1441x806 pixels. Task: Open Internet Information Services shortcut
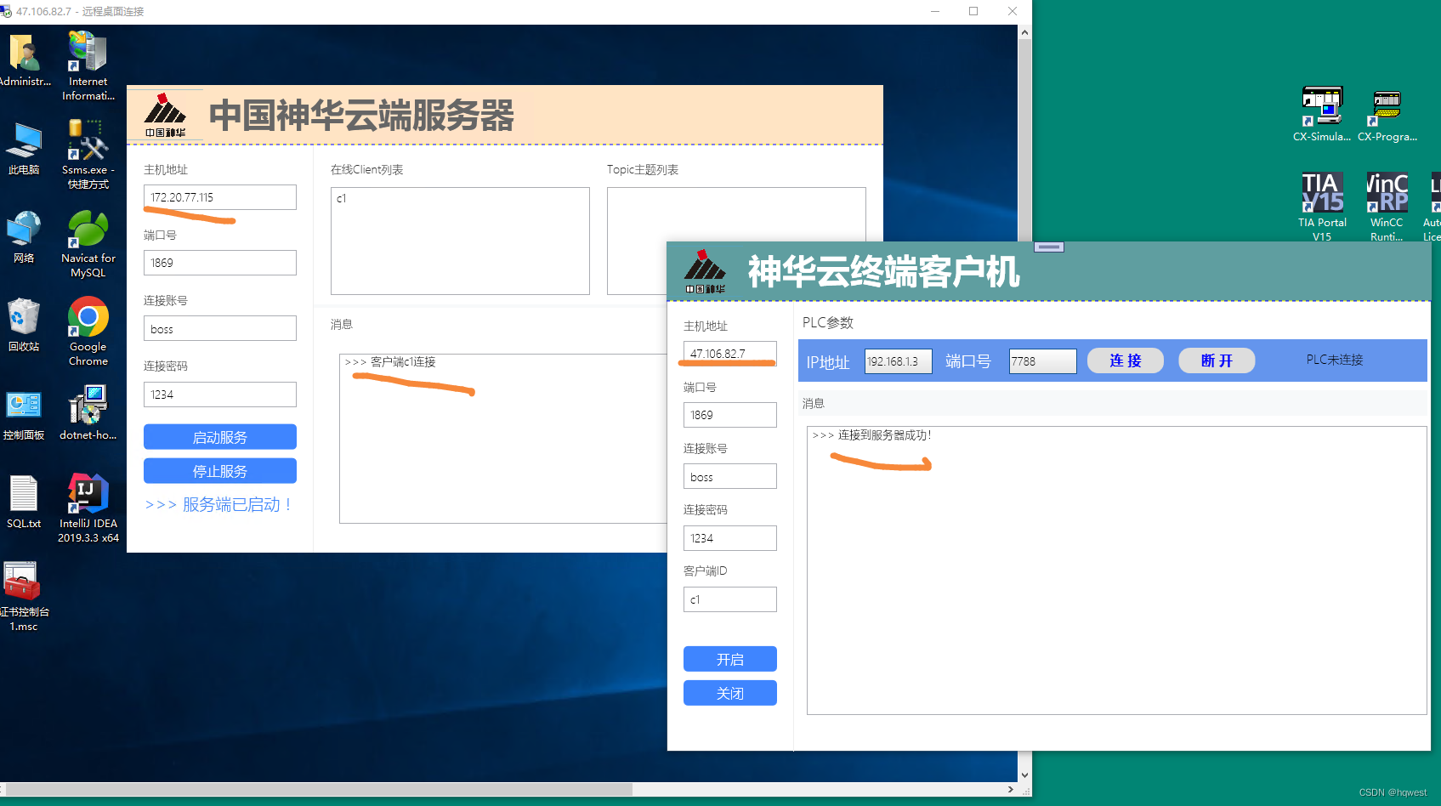pos(88,65)
